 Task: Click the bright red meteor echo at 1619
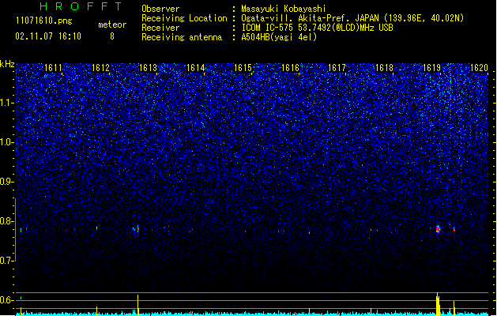[x=438, y=229]
